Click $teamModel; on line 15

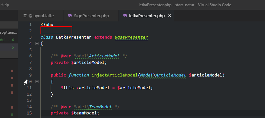pyautogui.click(x=85, y=113)
